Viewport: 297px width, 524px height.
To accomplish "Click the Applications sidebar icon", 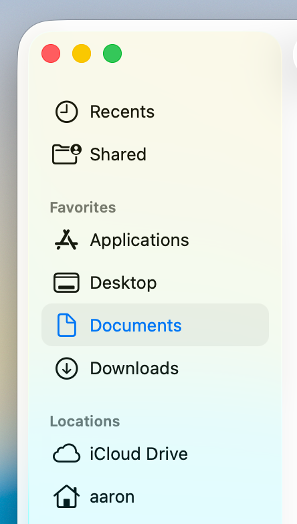I will [x=66, y=239].
